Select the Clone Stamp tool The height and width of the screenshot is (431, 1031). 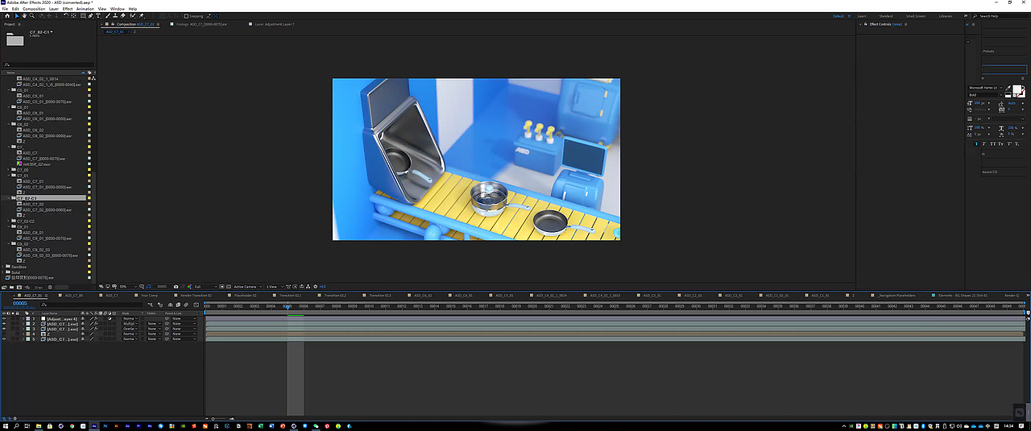(x=115, y=15)
